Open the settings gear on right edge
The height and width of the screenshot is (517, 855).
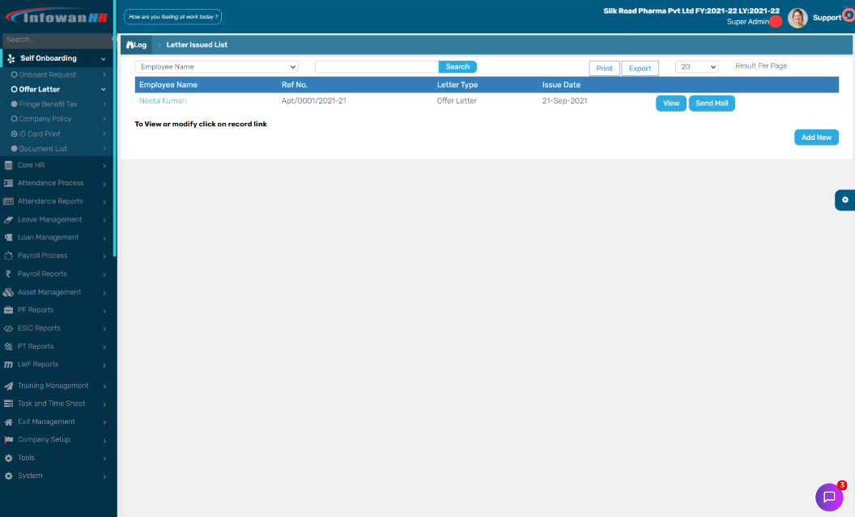click(x=844, y=200)
